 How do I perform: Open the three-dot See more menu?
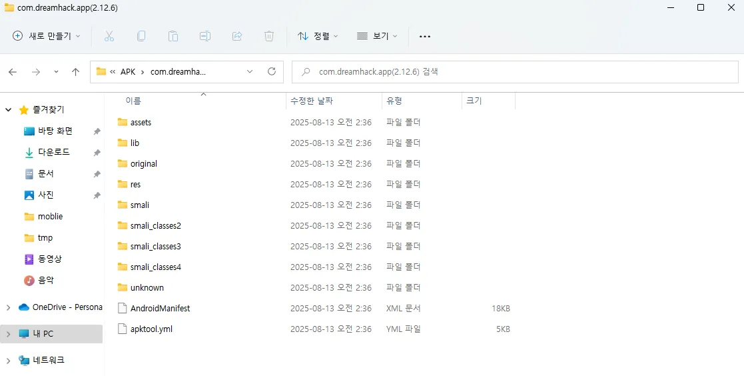pyautogui.click(x=425, y=36)
